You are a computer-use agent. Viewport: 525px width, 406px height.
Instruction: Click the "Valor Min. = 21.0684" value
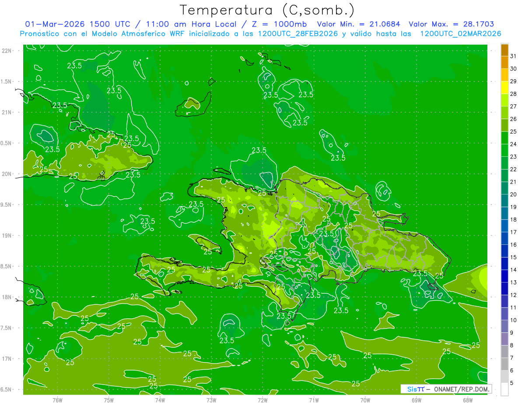coord(358,24)
